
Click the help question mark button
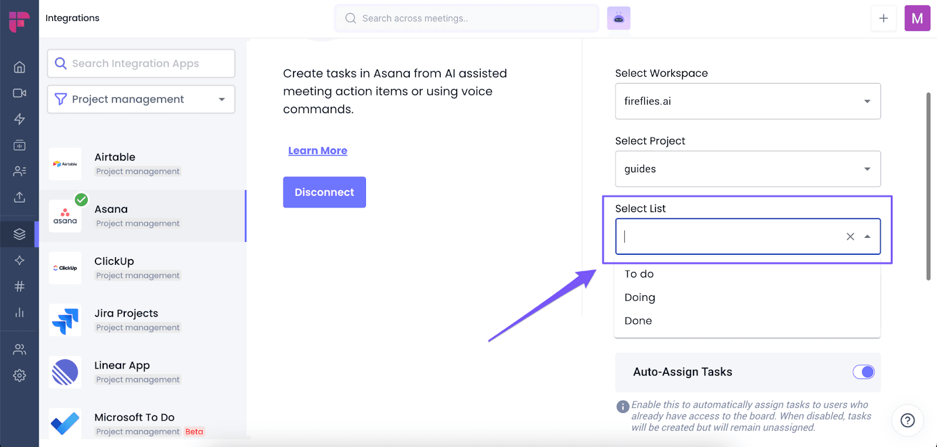tap(908, 420)
